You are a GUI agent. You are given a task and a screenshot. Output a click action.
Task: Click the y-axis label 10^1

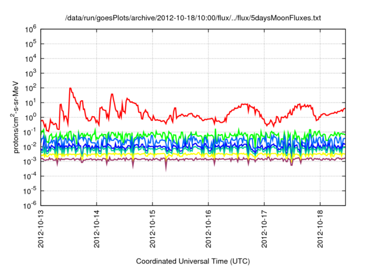[30, 103]
